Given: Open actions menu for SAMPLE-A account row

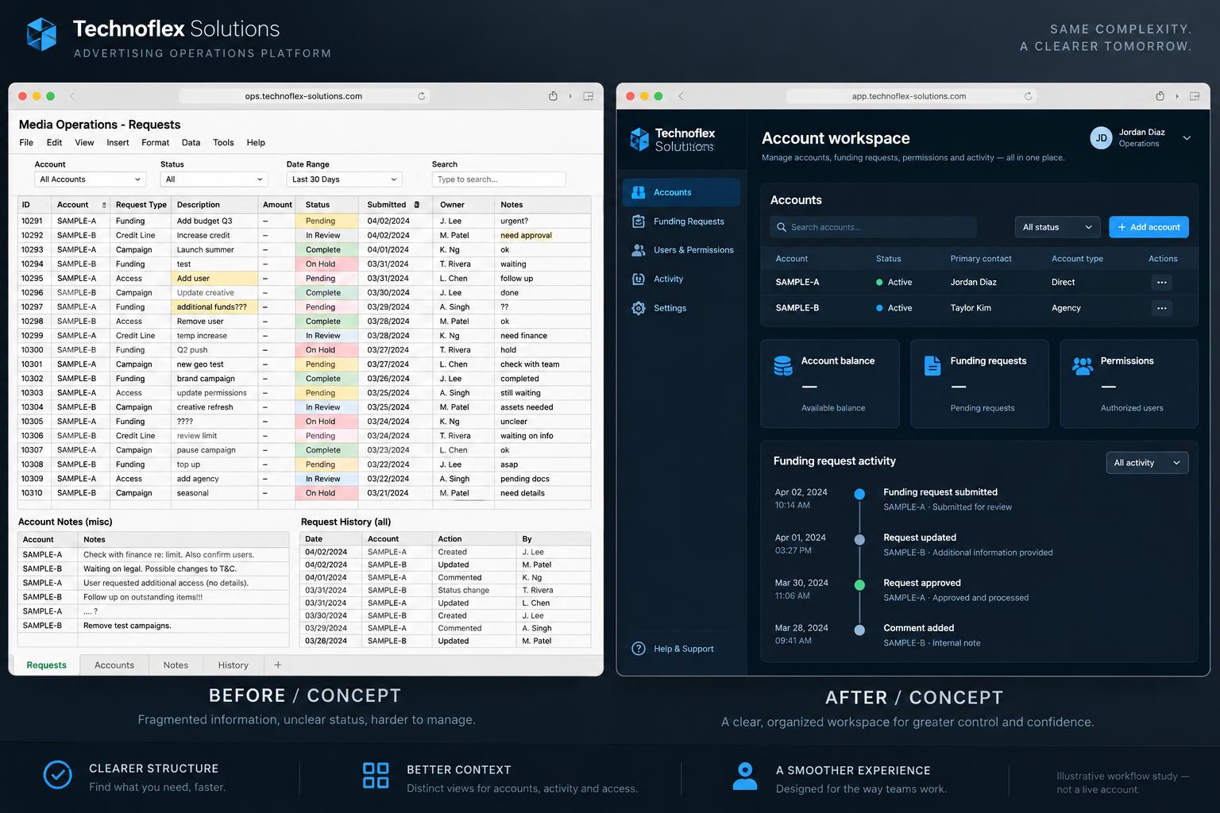Looking at the screenshot, I should [x=1161, y=283].
